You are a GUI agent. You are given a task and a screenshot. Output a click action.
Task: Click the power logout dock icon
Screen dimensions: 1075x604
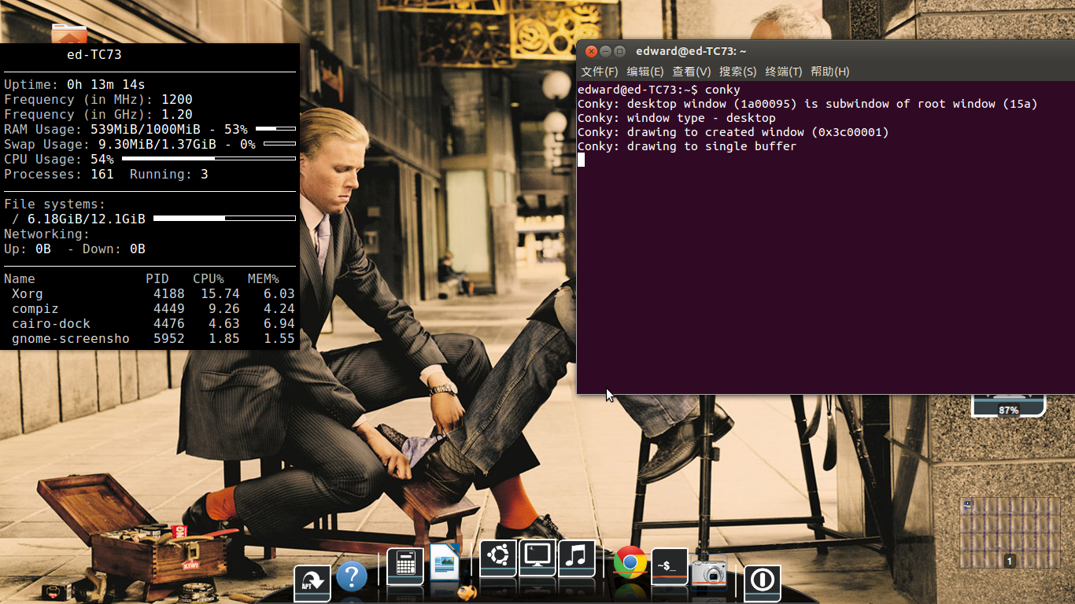762,583
